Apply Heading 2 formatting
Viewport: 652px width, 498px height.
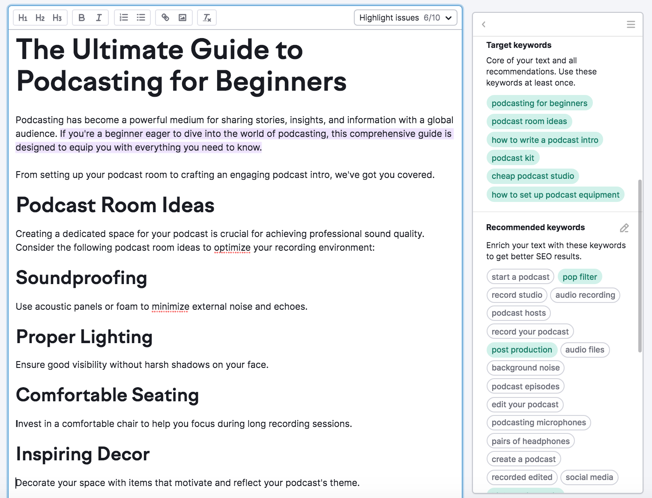point(40,18)
